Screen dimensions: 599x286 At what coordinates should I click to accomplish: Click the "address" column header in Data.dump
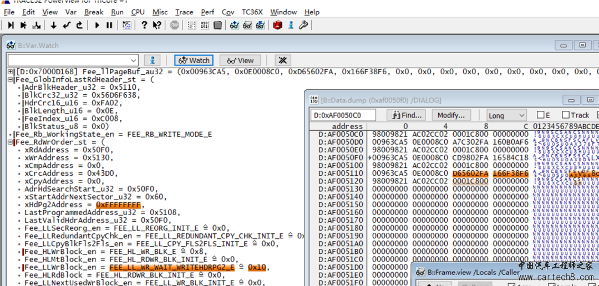pyautogui.click(x=347, y=126)
